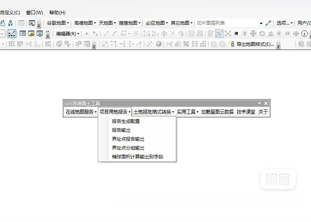Viewport: 311px width, 222px height.
Task: Click the circled i information icon
Action: point(304,34)
